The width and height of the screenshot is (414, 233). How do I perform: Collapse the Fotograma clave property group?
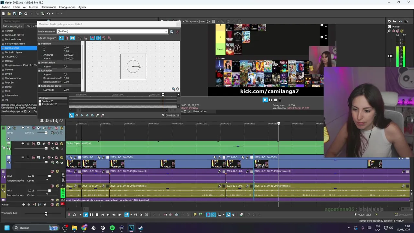click(x=39, y=86)
